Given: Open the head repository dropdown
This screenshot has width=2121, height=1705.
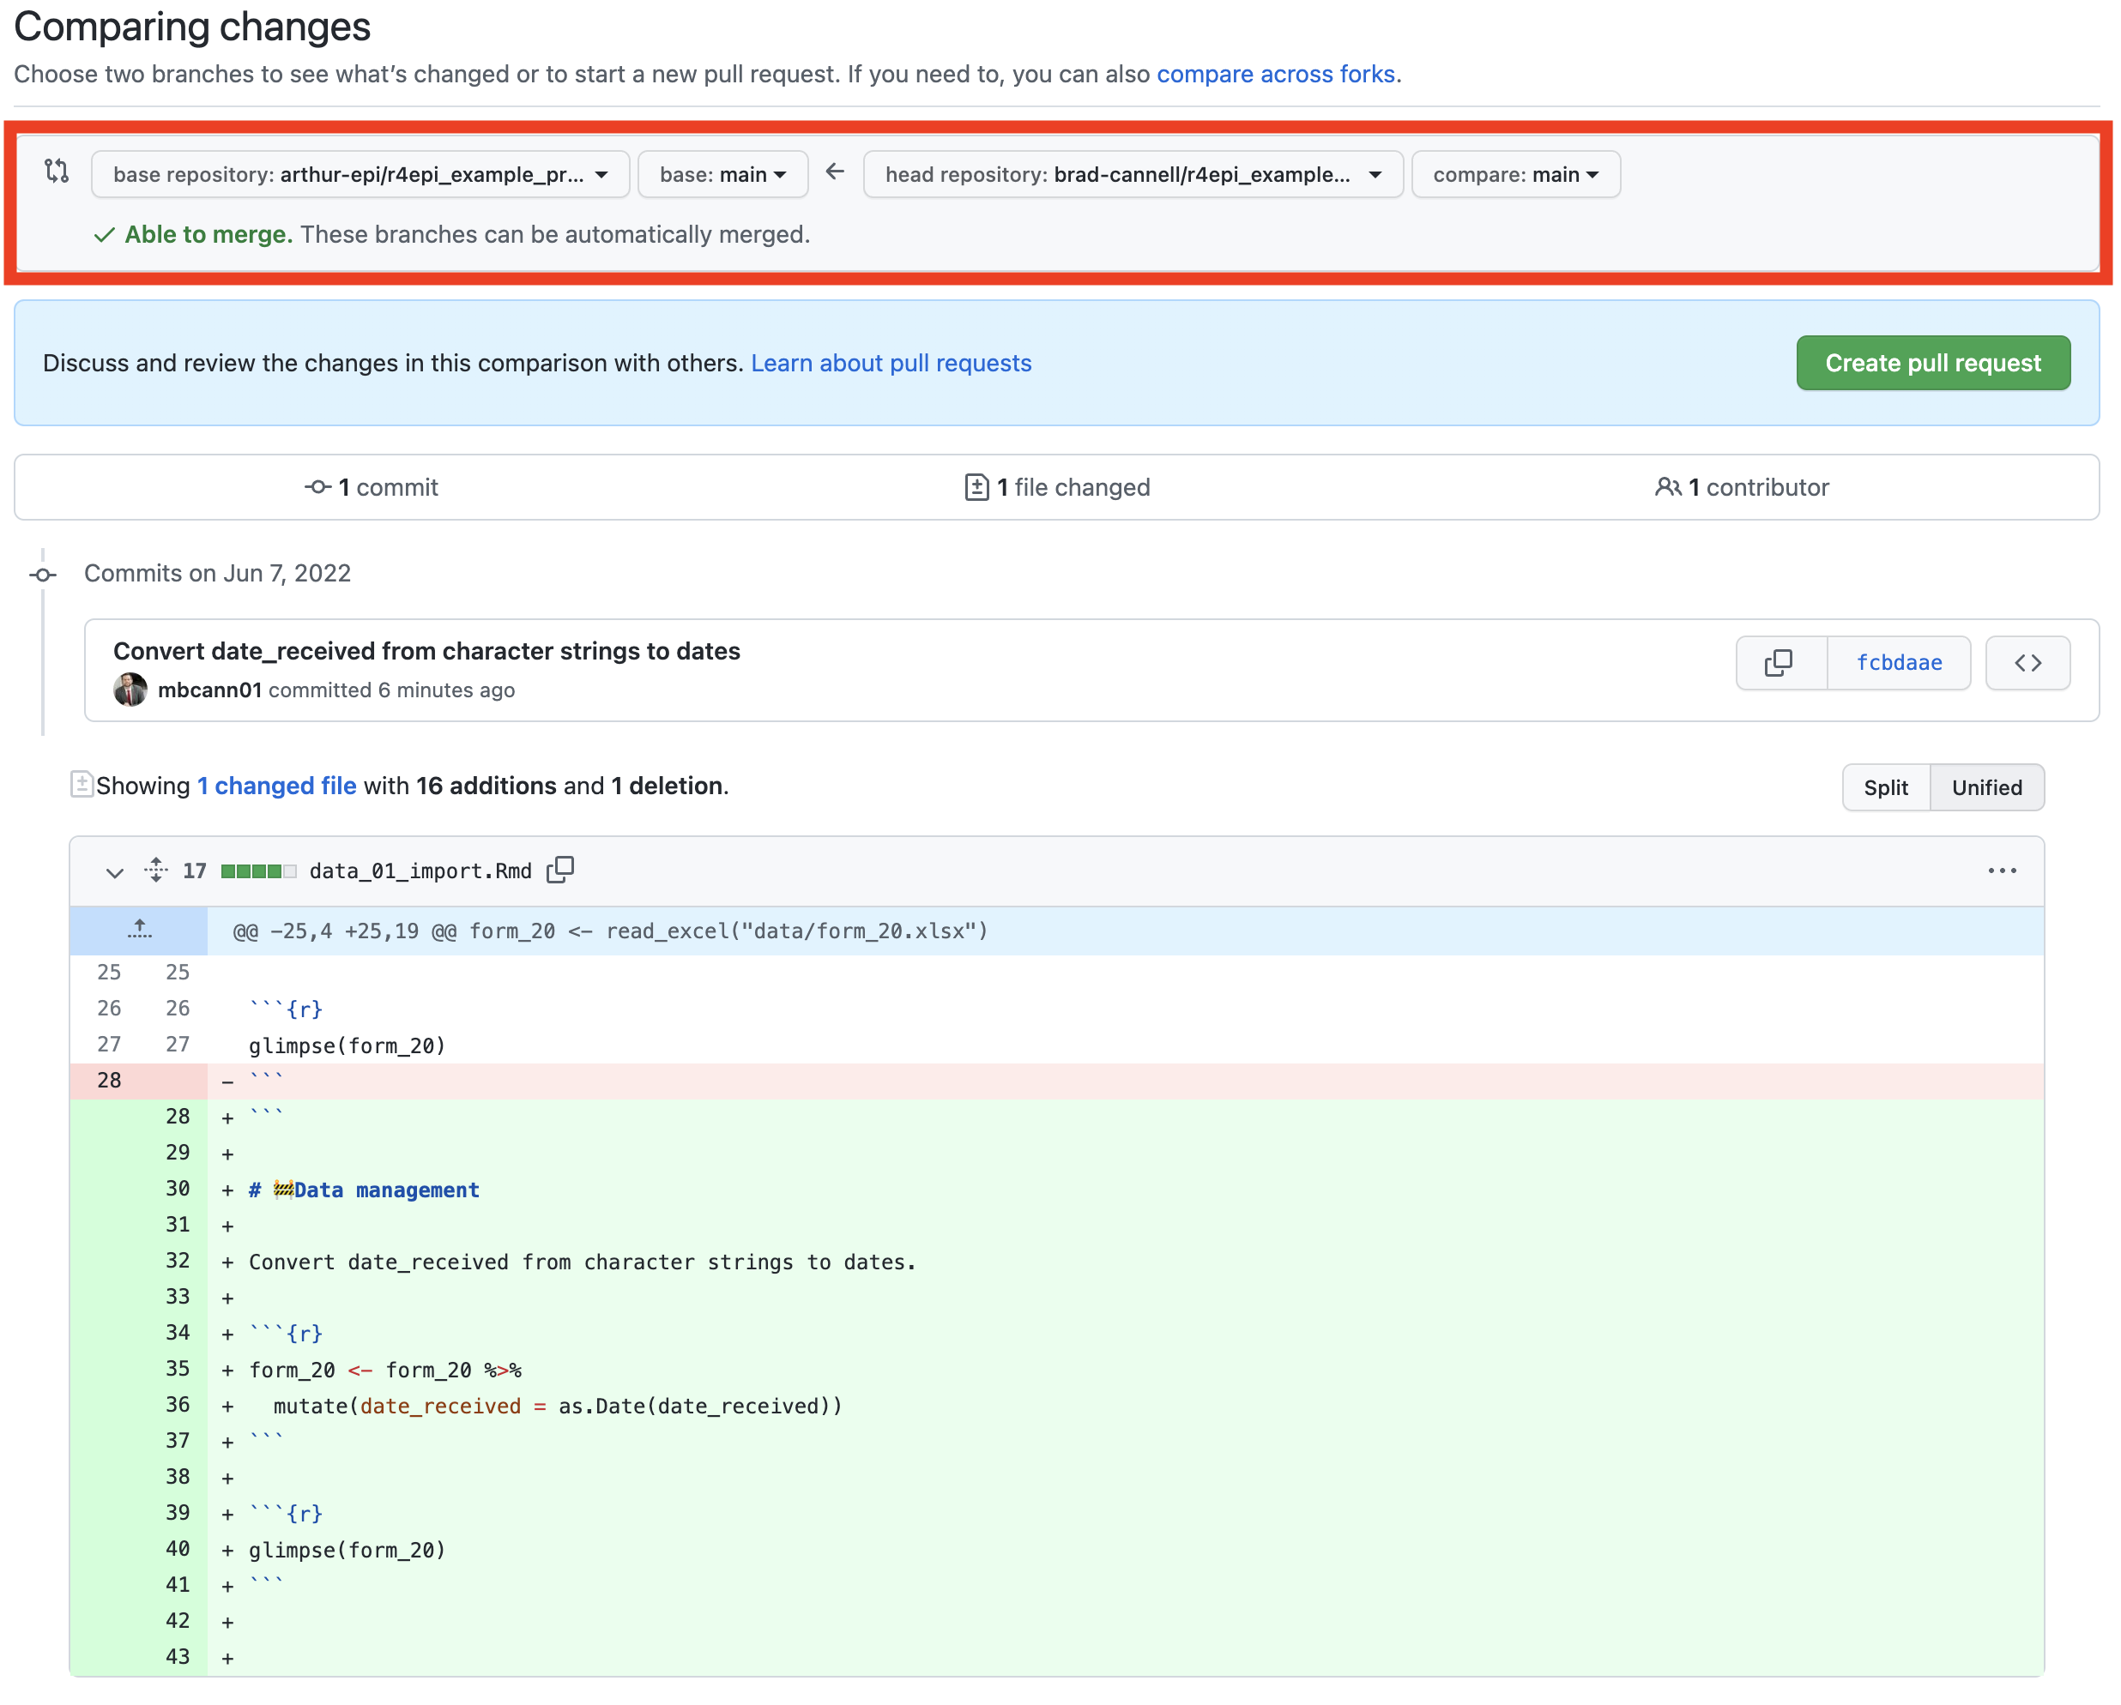Looking at the screenshot, I should 1133,174.
